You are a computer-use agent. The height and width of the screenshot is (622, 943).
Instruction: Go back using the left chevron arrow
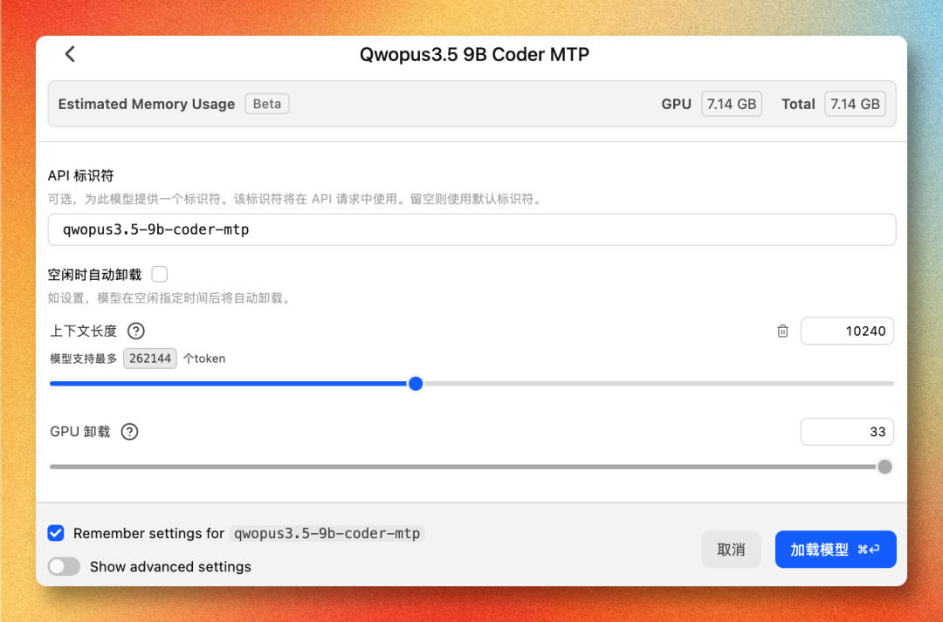[70, 54]
